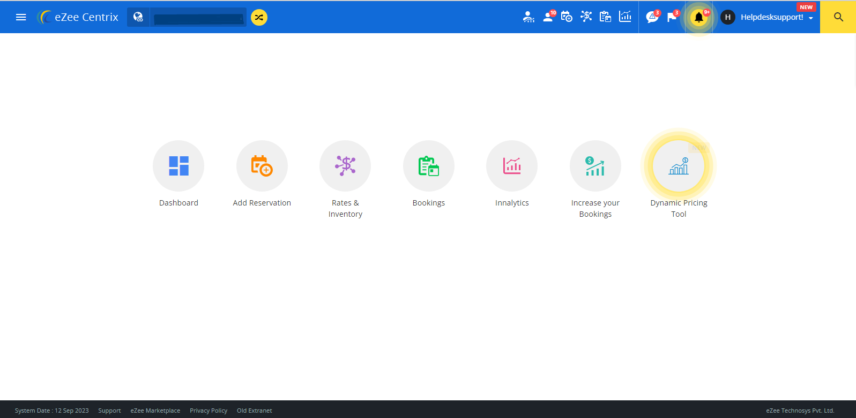
Task: Launch the Dynamic Pricing Tool tile
Action: (679, 166)
